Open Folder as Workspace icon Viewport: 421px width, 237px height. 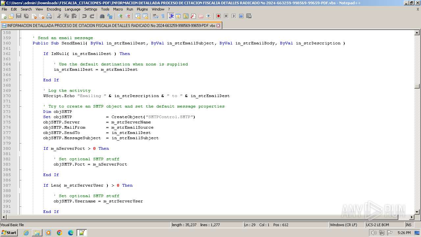click(201, 16)
